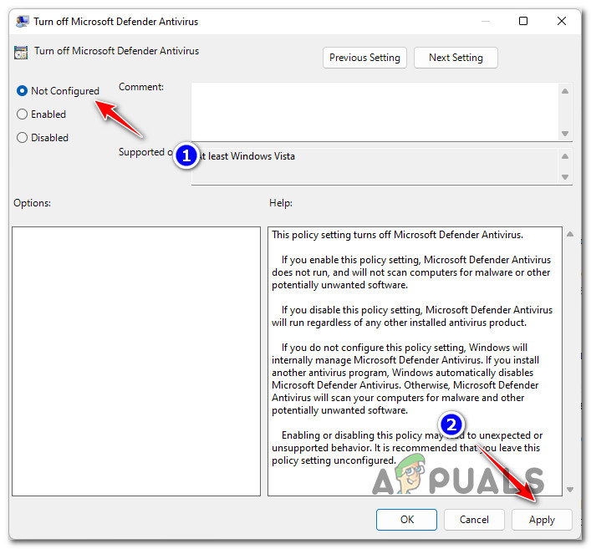This screenshot has width=591, height=549.
Task: Click inside the Comment text box
Action: tap(374, 112)
